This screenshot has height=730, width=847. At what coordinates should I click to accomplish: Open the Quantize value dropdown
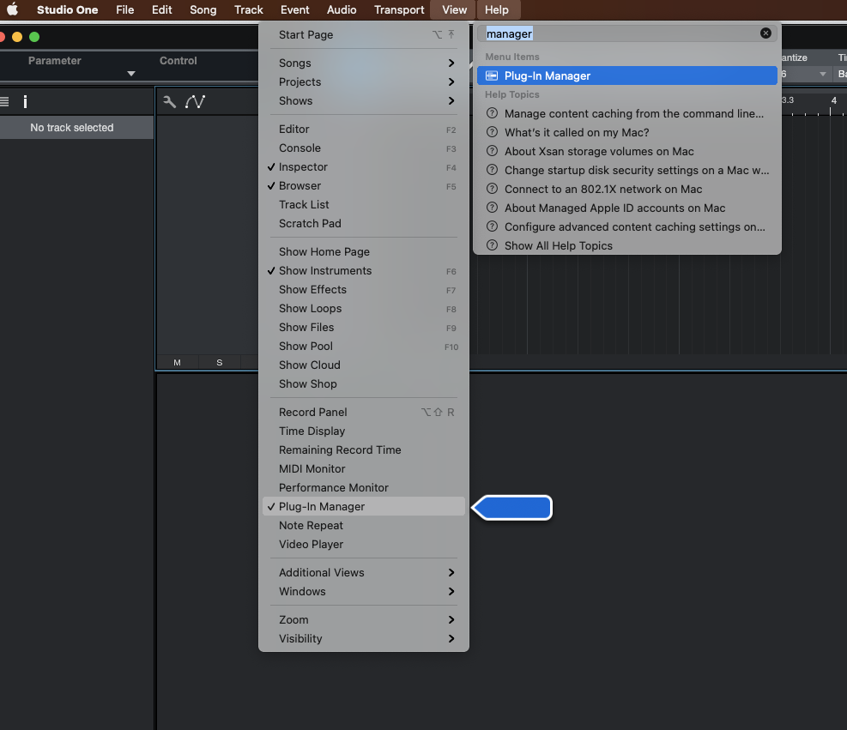[x=822, y=74]
